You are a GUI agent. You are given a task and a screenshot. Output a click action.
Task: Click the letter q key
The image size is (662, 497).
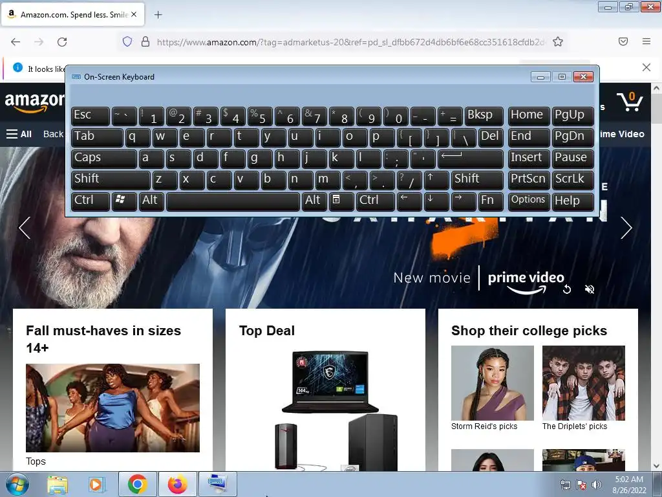tap(138, 137)
